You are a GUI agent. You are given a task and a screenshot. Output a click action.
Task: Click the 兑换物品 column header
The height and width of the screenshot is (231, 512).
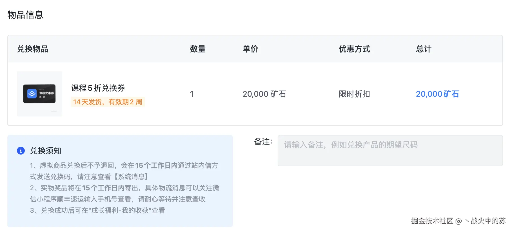33,49
